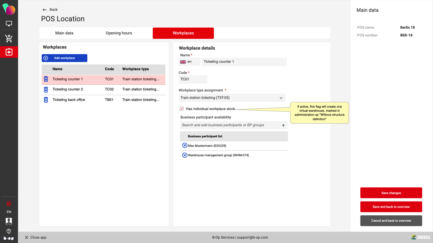Image resolution: width=433 pixels, height=243 pixels.
Task: Click the Save changes button
Action: (x=391, y=193)
